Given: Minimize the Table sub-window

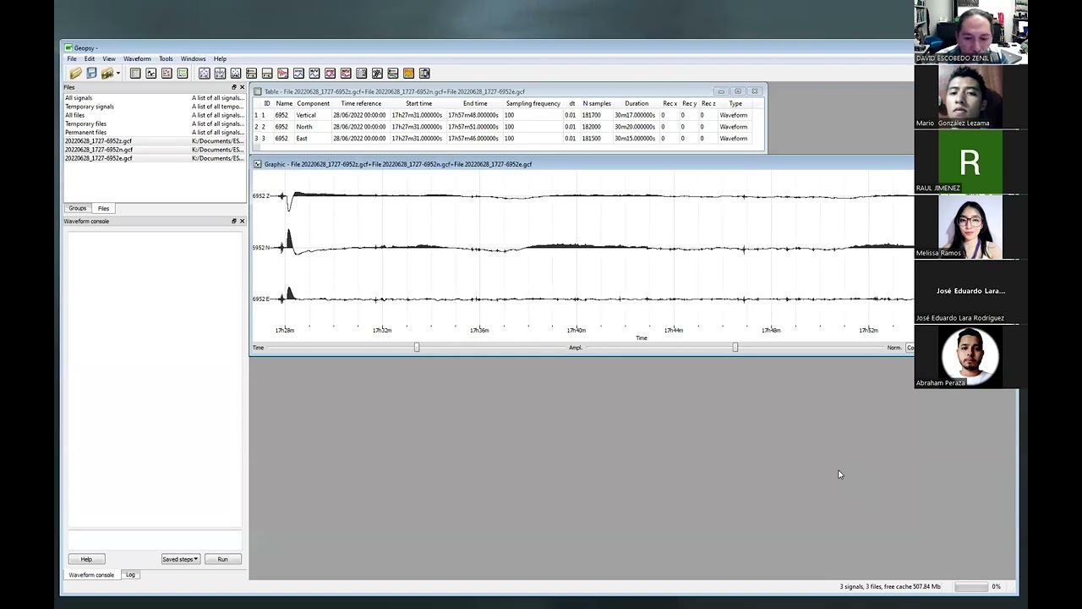Looking at the screenshot, I should pyautogui.click(x=721, y=91).
